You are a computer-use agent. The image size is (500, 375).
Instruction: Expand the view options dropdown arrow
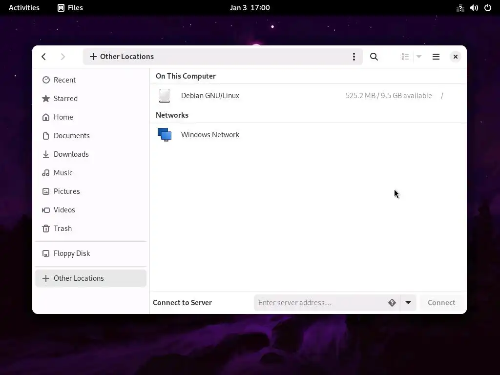point(418,57)
